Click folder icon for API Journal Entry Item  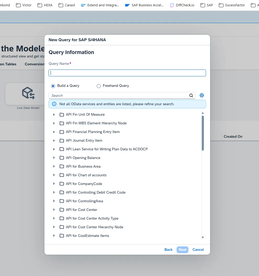coord(62,141)
